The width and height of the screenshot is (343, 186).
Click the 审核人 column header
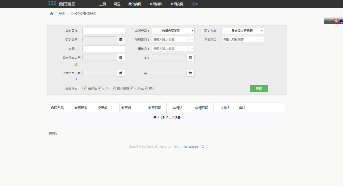[x=225, y=108]
